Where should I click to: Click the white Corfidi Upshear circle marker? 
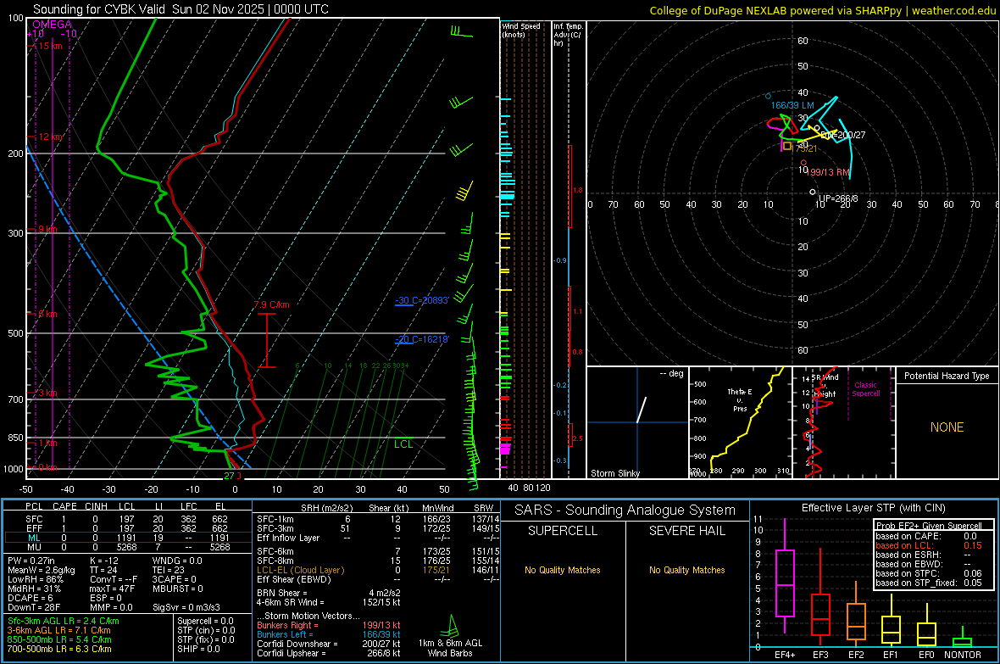[x=813, y=192]
